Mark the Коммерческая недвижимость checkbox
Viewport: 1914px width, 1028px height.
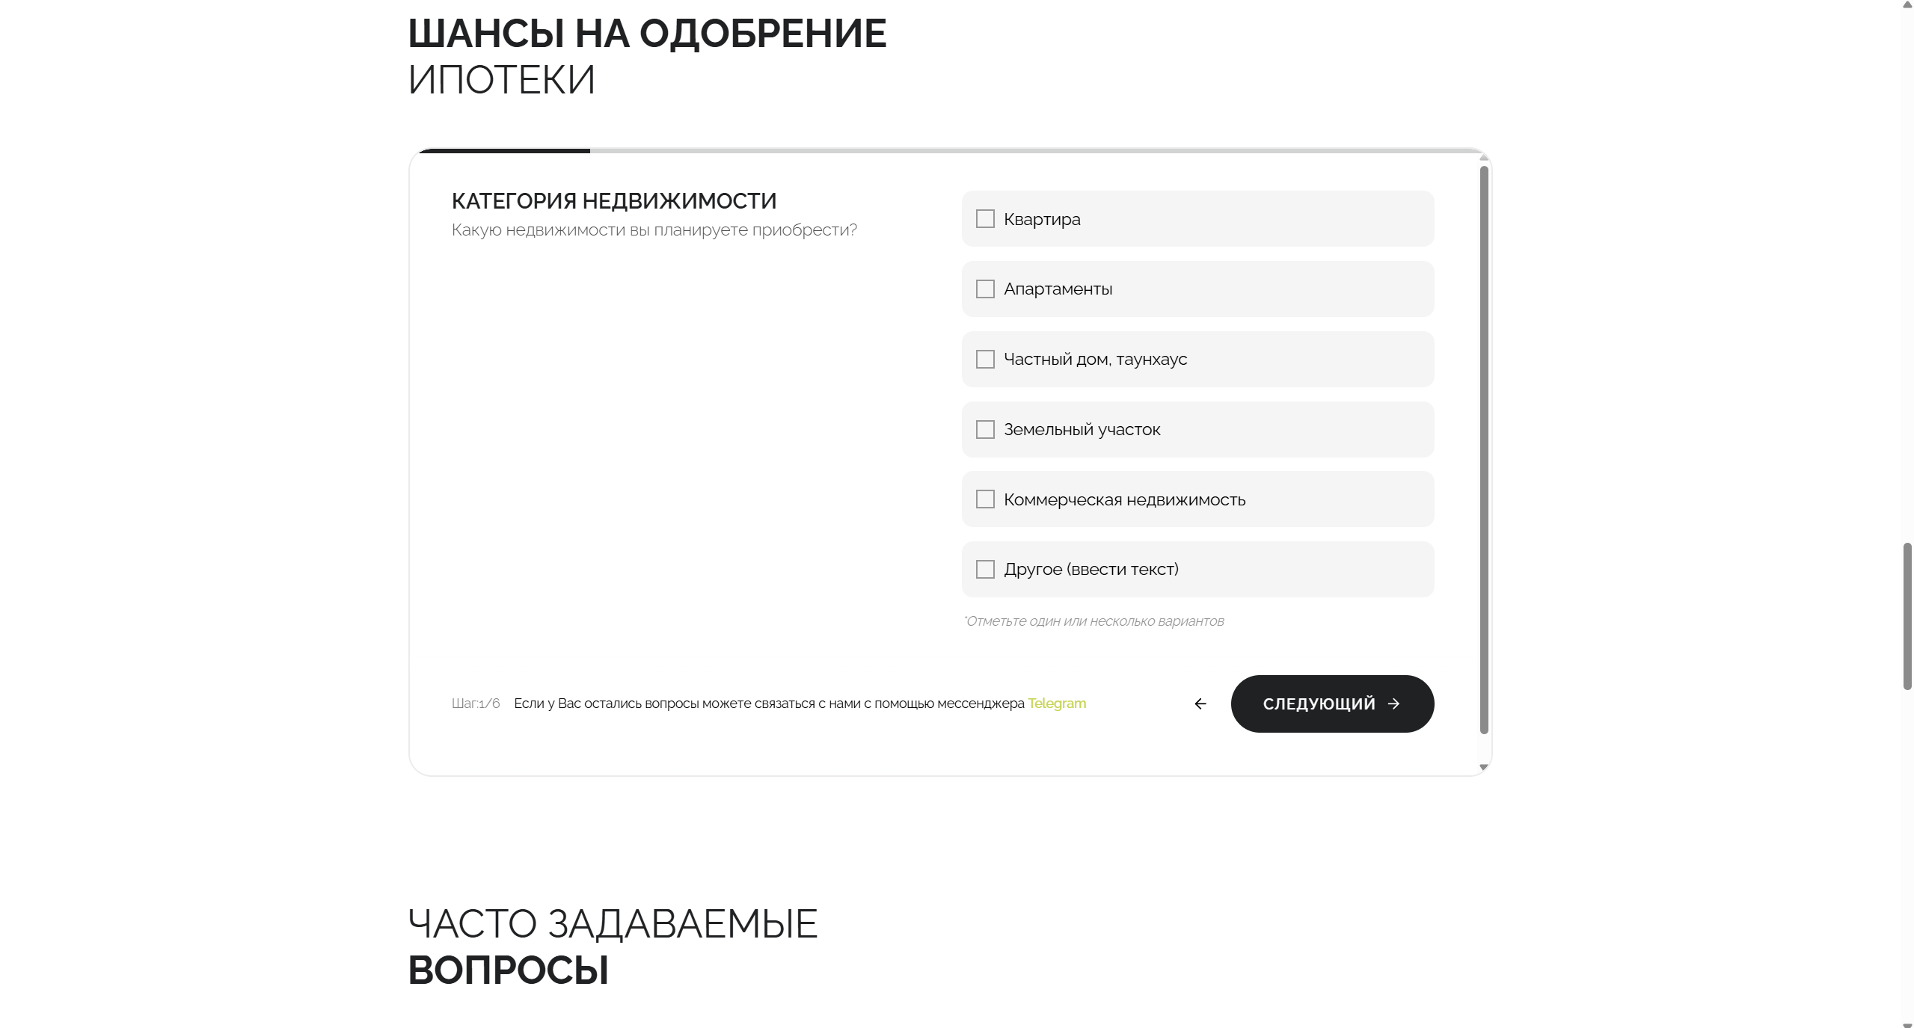click(x=985, y=499)
